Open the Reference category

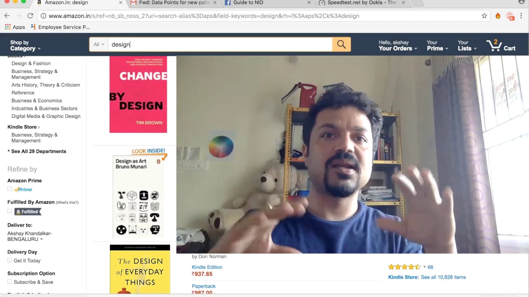click(x=23, y=93)
